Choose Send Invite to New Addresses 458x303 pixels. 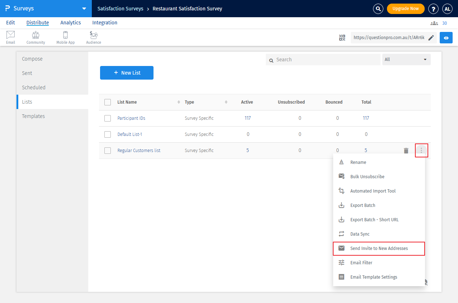pyautogui.click(x=379, y=248)
